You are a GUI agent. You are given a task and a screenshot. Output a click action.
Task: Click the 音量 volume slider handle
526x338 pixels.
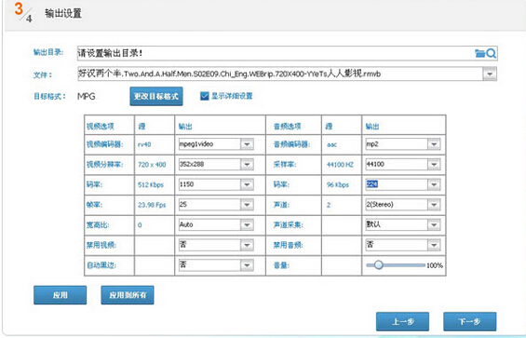[378, 264]
